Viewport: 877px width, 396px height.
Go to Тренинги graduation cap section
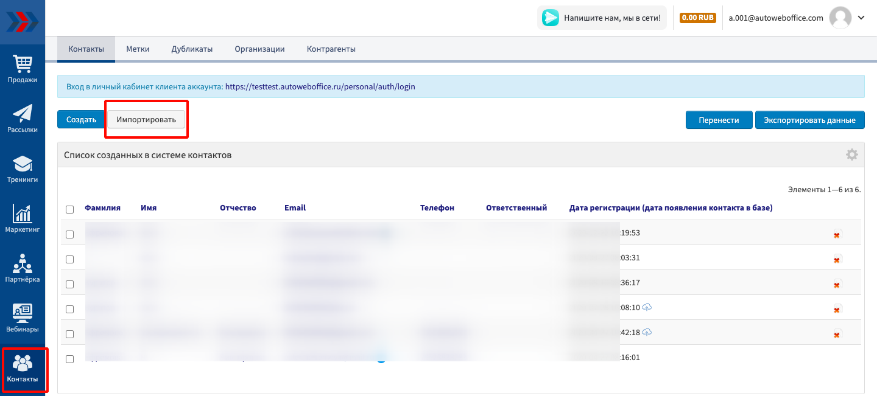coord(23,168)
